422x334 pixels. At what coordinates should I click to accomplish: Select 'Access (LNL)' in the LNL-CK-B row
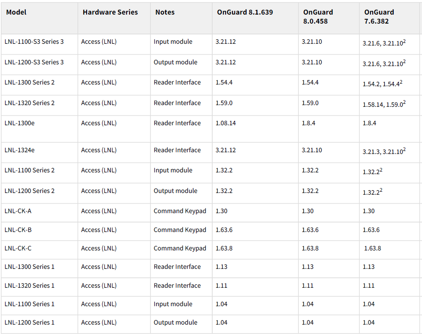coord(99,230)
